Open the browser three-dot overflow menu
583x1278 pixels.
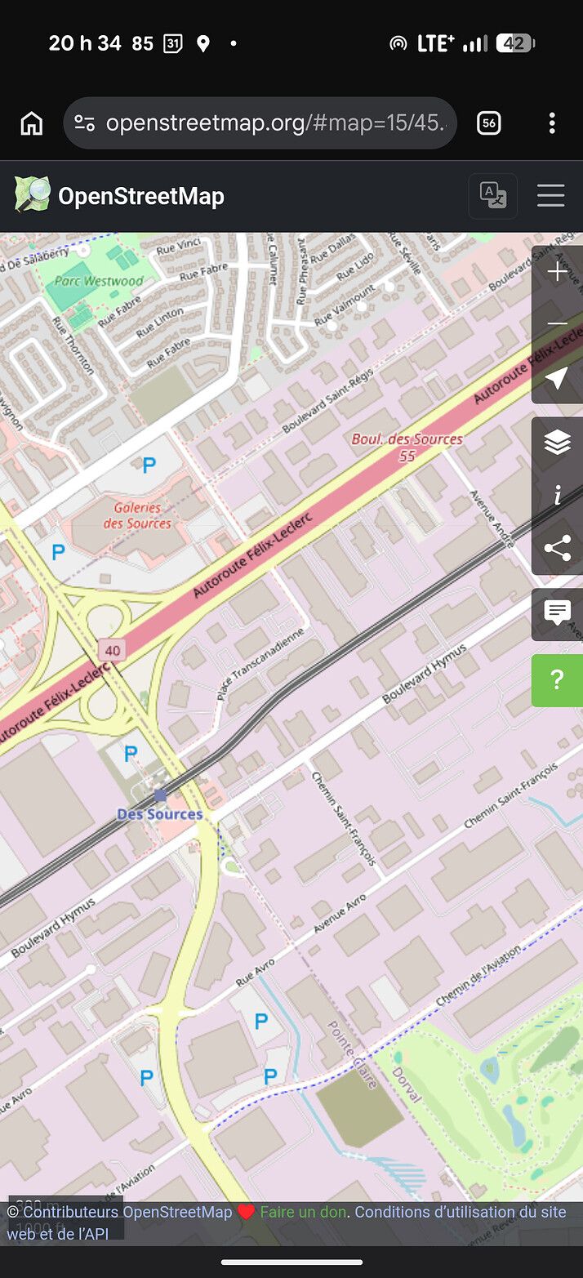(x=552, y=123)
